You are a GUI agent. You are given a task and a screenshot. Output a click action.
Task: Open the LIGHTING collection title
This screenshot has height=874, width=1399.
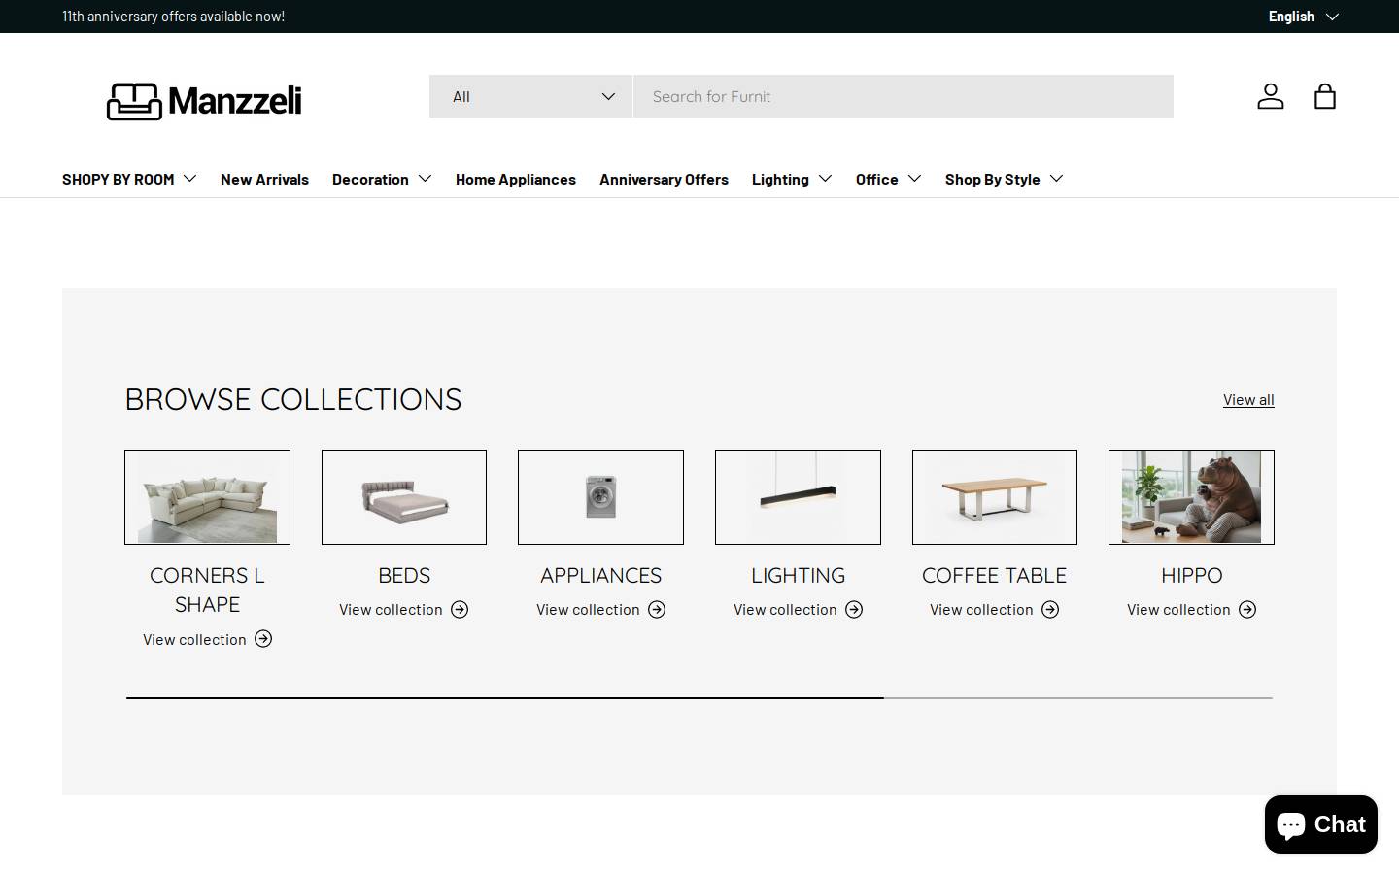pos(798,575)
